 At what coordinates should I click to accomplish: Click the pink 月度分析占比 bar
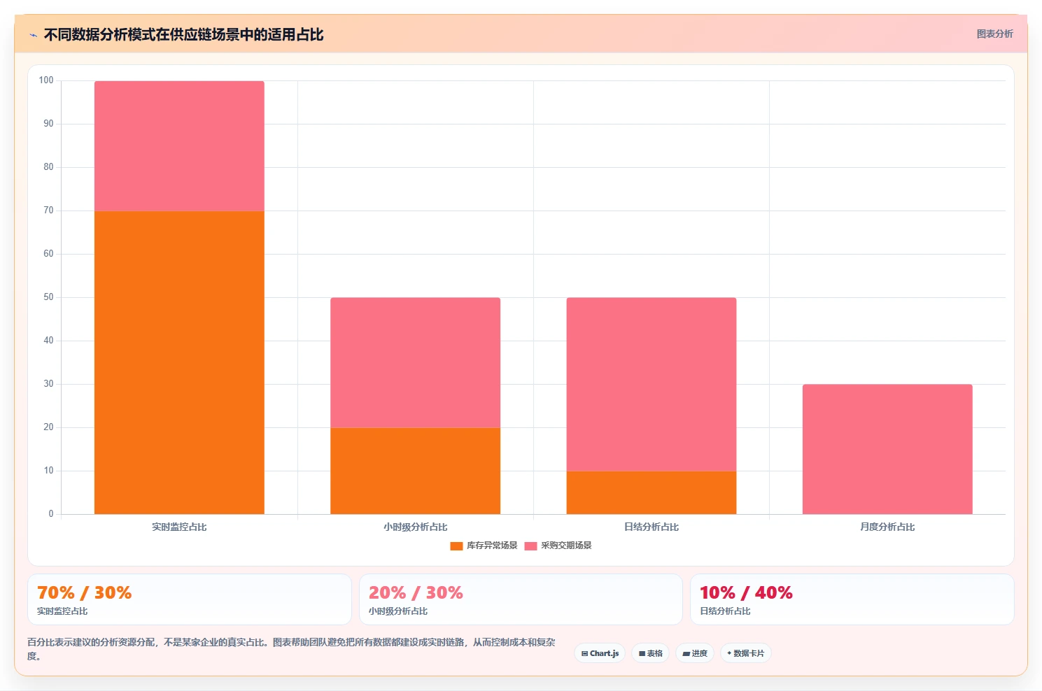pyautogui.click(x=887, y=449)
